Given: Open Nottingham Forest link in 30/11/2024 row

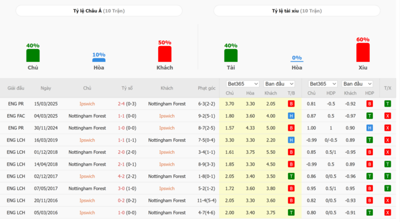Looking at the screenshot, I should [87, 128].
